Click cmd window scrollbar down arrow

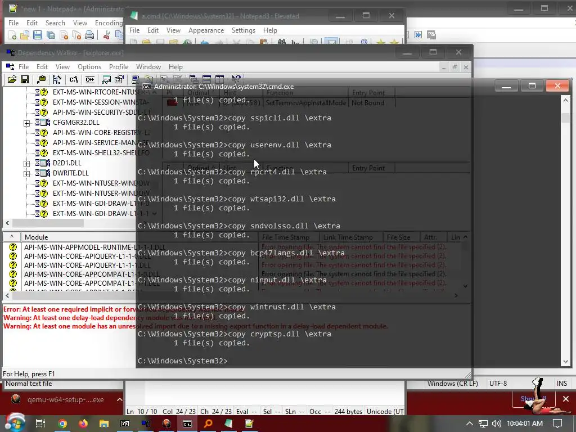pos(566,362)
